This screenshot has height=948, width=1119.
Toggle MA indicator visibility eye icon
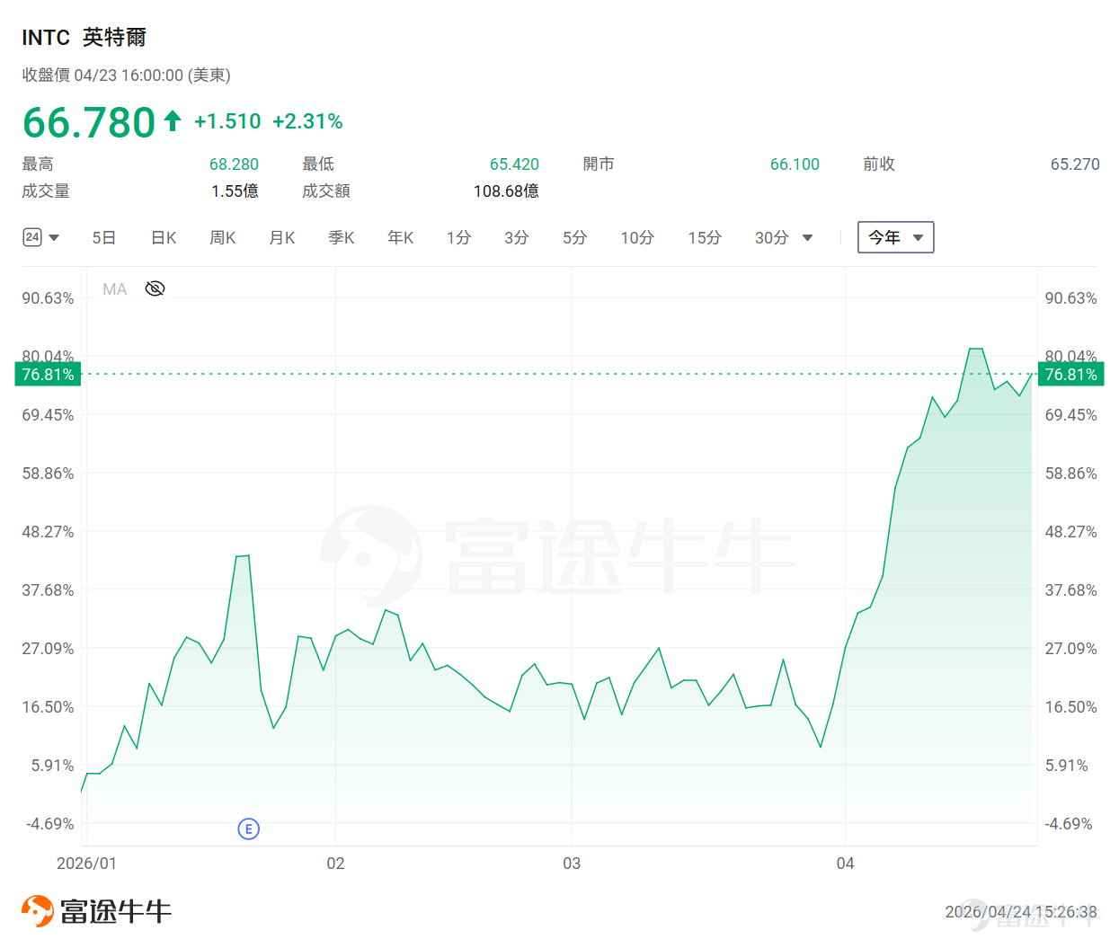click(x=155, y=288)
